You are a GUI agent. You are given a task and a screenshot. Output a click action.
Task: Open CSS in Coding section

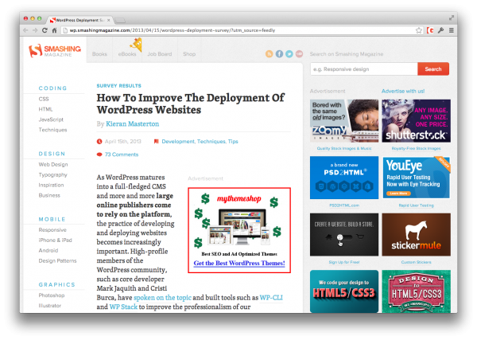coord(44,99)
